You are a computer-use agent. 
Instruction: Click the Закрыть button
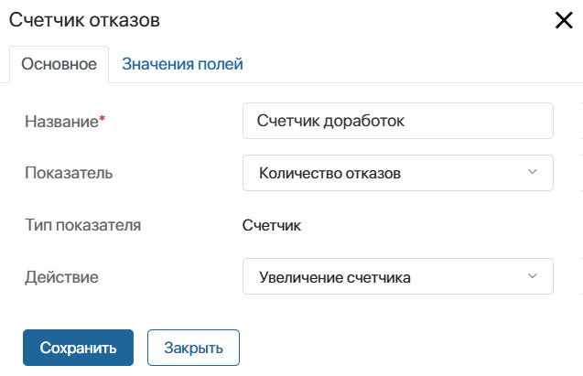[x=193, y=348]
